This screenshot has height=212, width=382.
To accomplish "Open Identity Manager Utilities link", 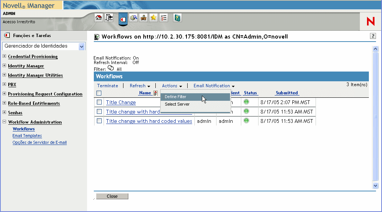I will 35,75.
